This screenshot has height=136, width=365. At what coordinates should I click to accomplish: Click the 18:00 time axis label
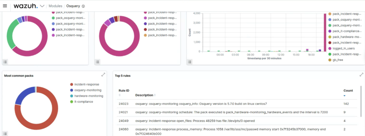(311, 55)
